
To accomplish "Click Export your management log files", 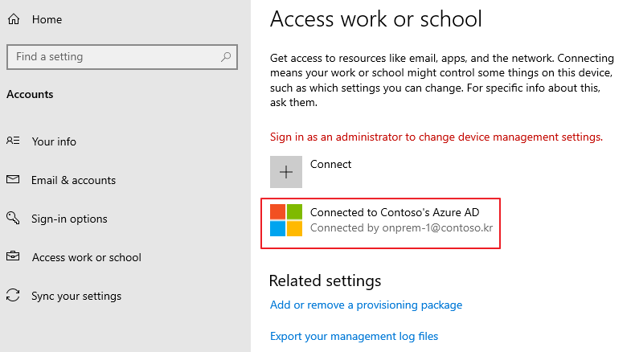I will pyautogui.click(x=354, y=336).
